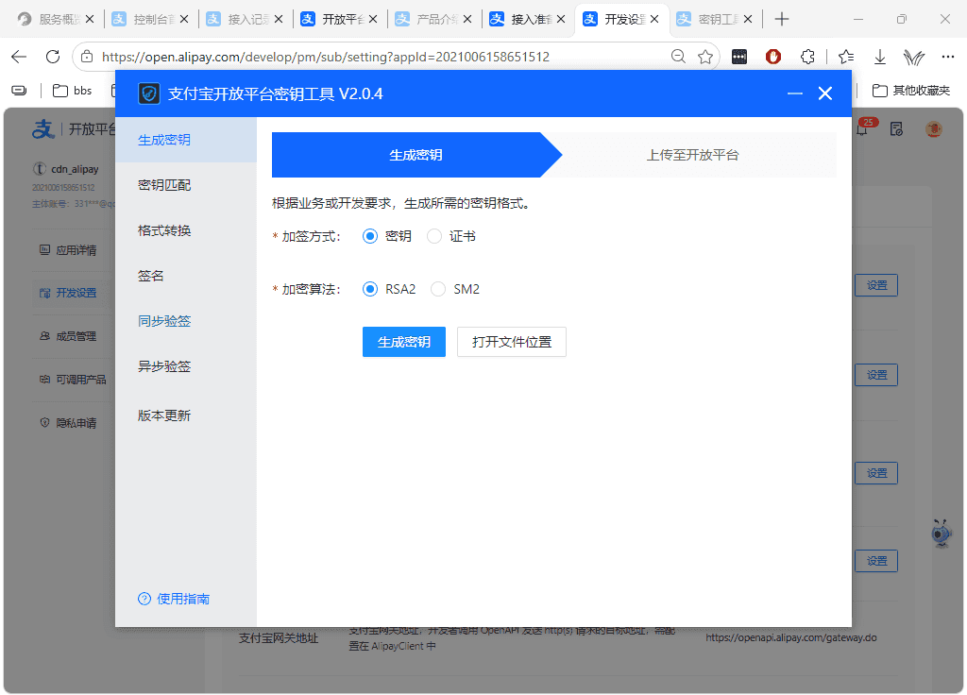Minimize the key tool dialog

[x=795, y=93]
